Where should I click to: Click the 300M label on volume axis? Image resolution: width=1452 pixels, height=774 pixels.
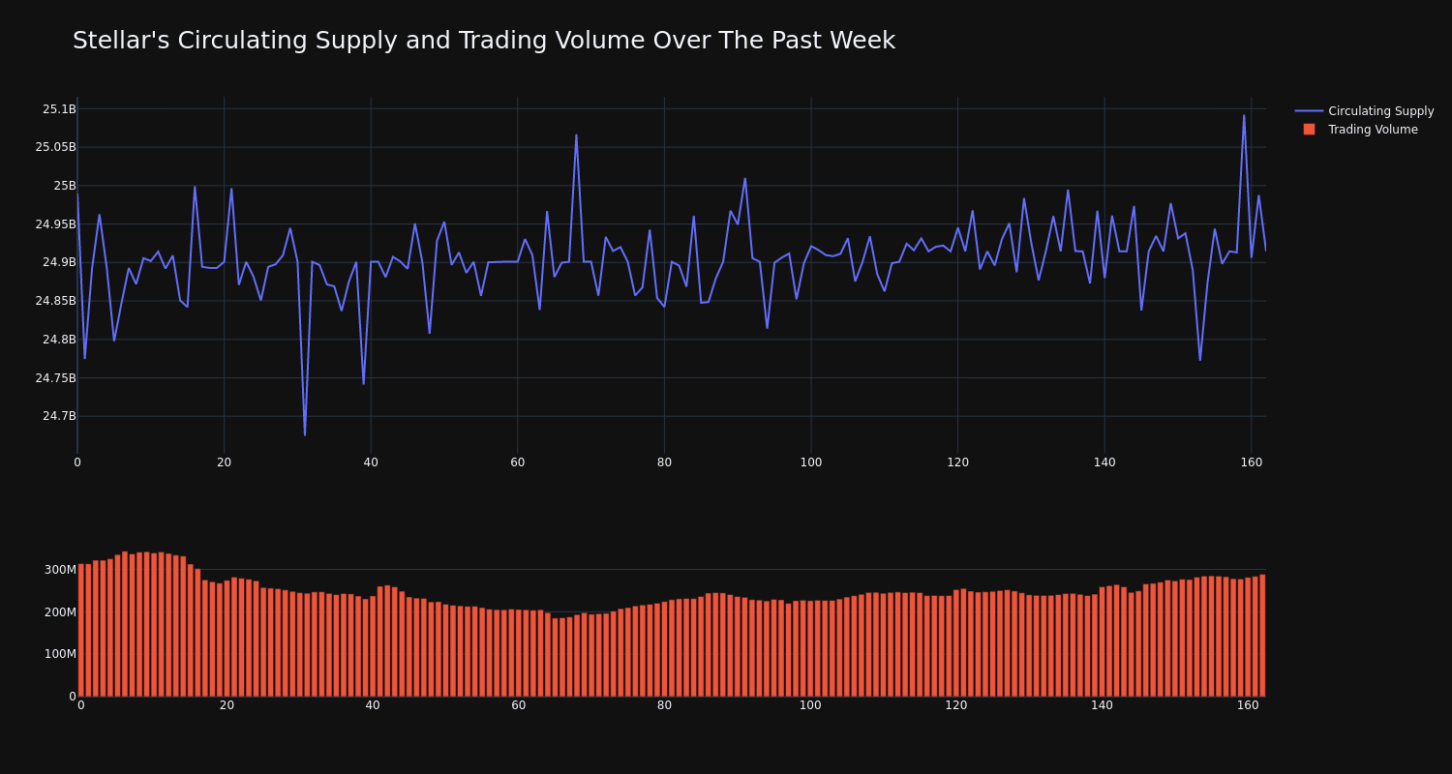coord(60,570)
